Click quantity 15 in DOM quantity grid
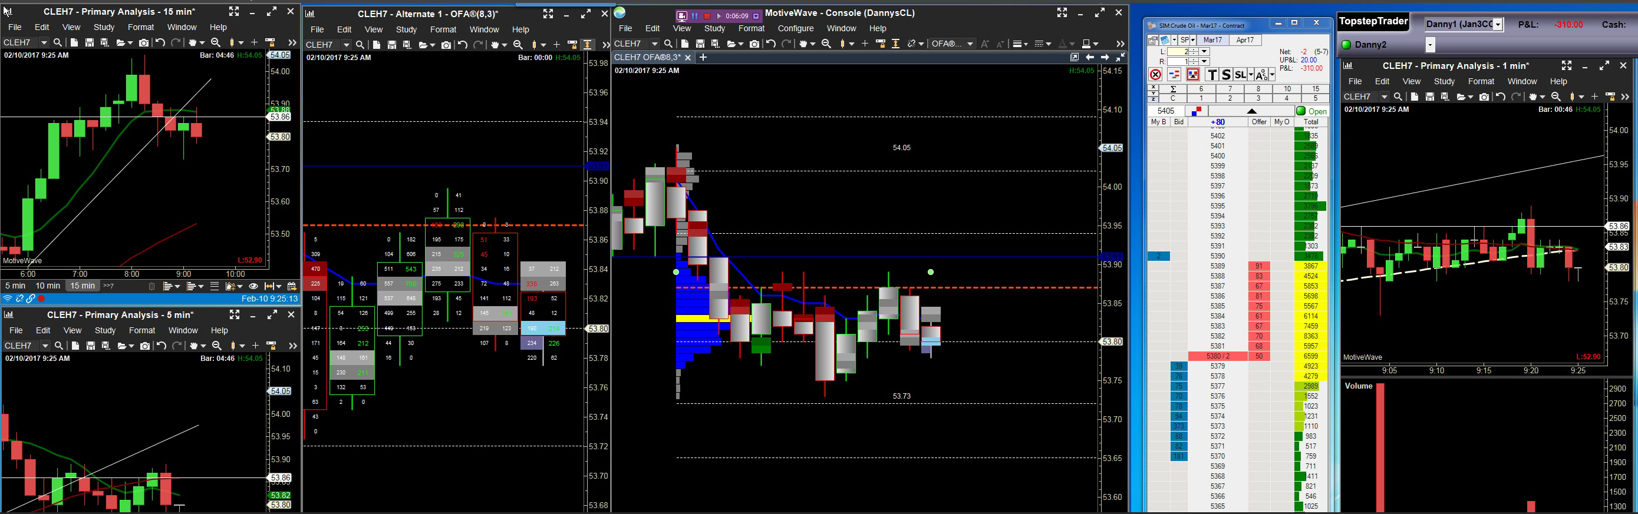 coord(1315,89)
